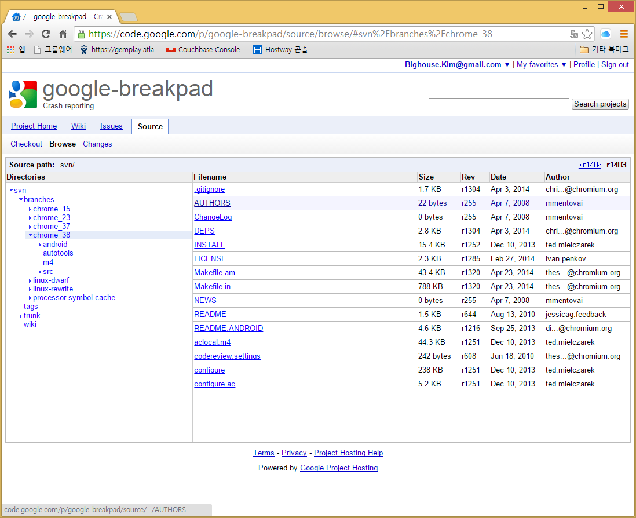Expand the android folder arrow

(40, 245)
